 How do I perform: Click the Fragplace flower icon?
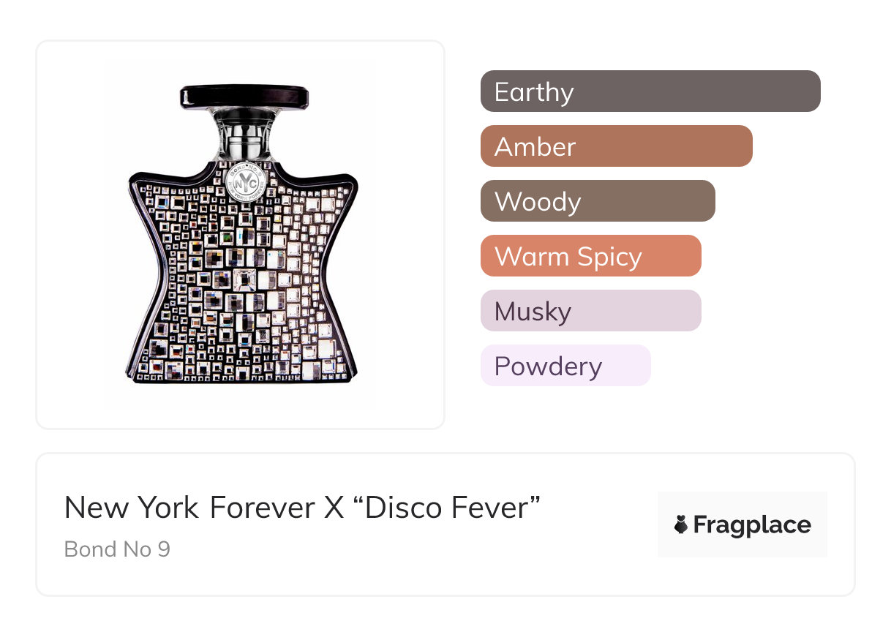tap(681, 524)
